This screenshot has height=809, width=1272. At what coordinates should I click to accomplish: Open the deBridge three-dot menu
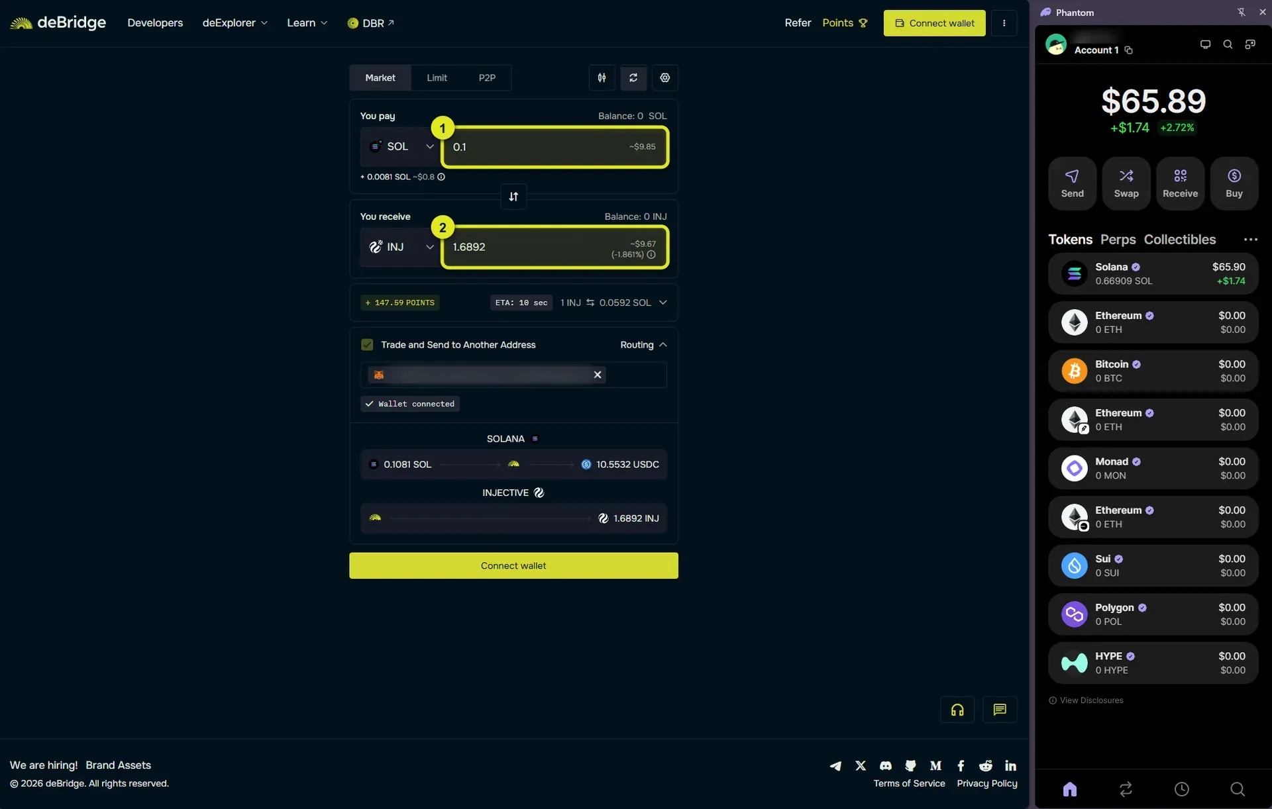click(1004, 23)
